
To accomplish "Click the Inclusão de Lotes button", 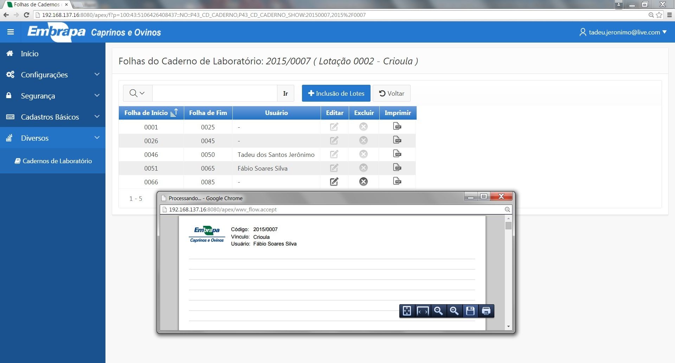I will coord(336,93).
